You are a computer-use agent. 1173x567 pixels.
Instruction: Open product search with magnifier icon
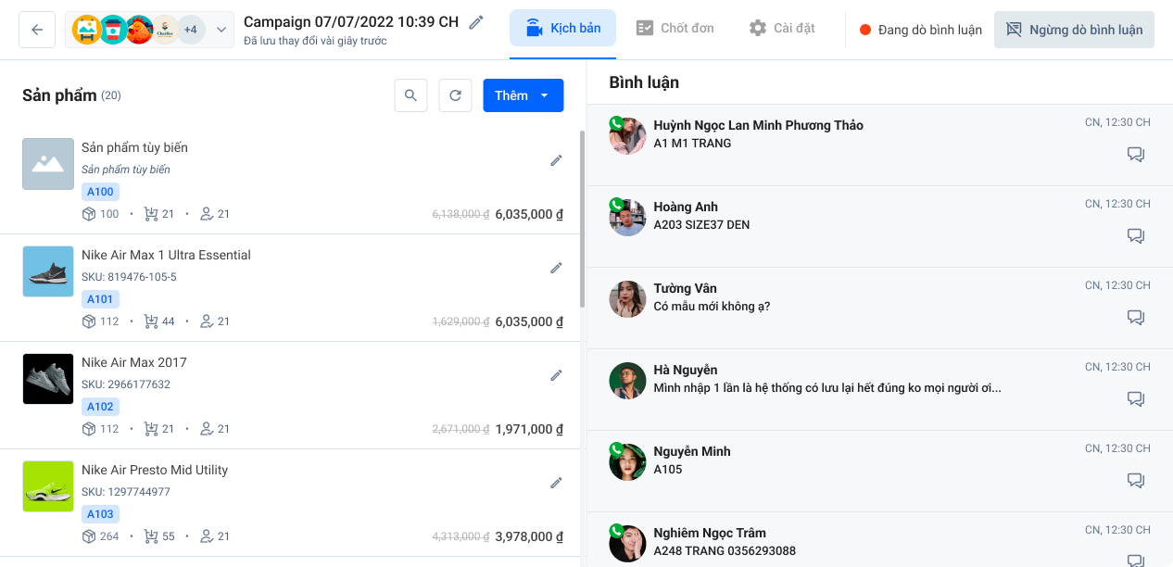(410, 95)
